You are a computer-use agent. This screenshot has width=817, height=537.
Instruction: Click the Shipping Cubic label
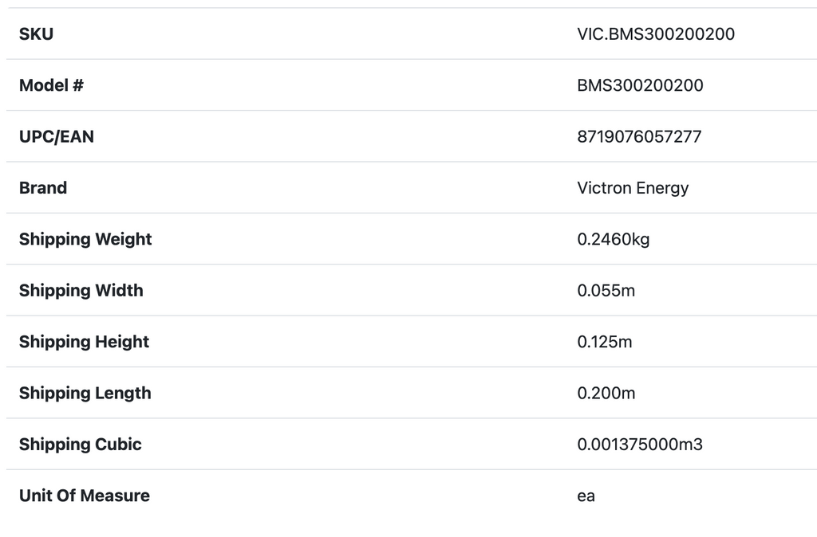81,444
